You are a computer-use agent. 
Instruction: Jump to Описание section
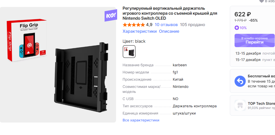[x=169, y=31]
